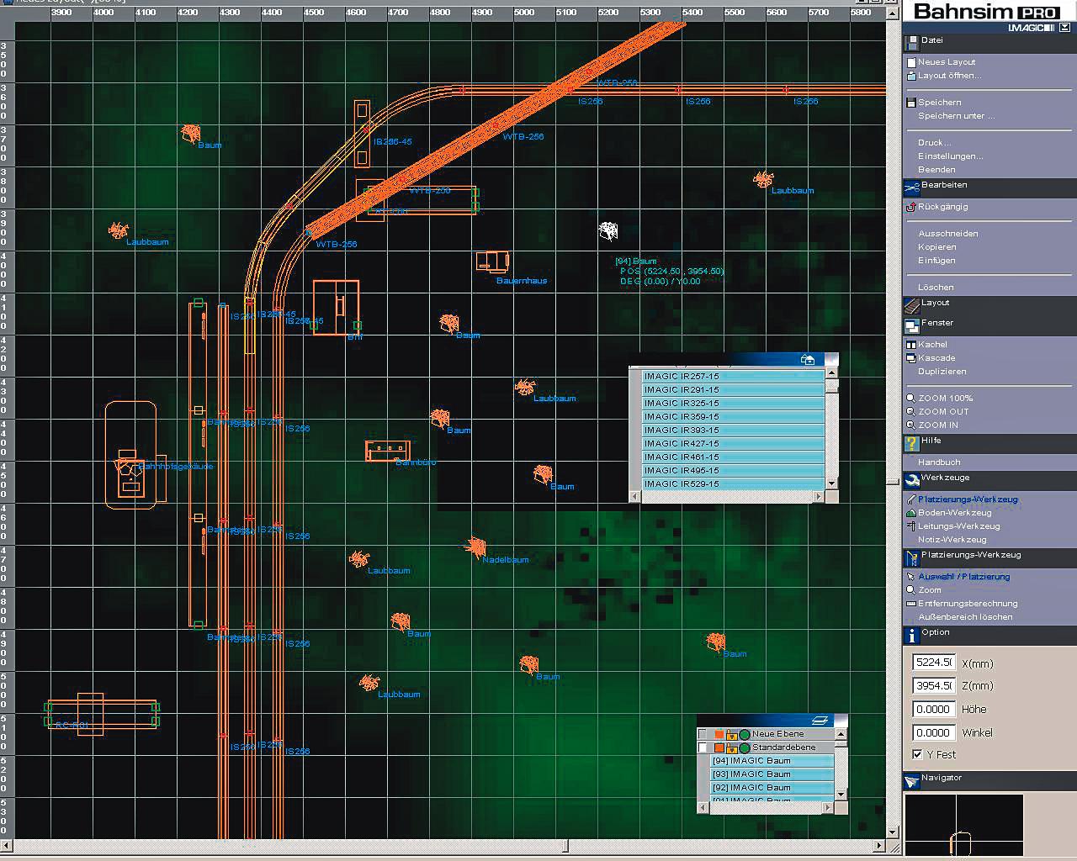The image size is (1077, 861).
Task: Open the Handbuch help link
Action: 939,462
